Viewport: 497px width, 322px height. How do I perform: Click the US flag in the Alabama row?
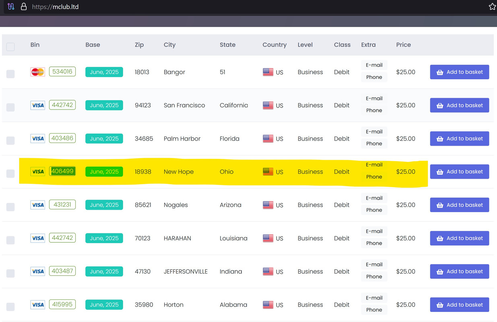[268, 304]
